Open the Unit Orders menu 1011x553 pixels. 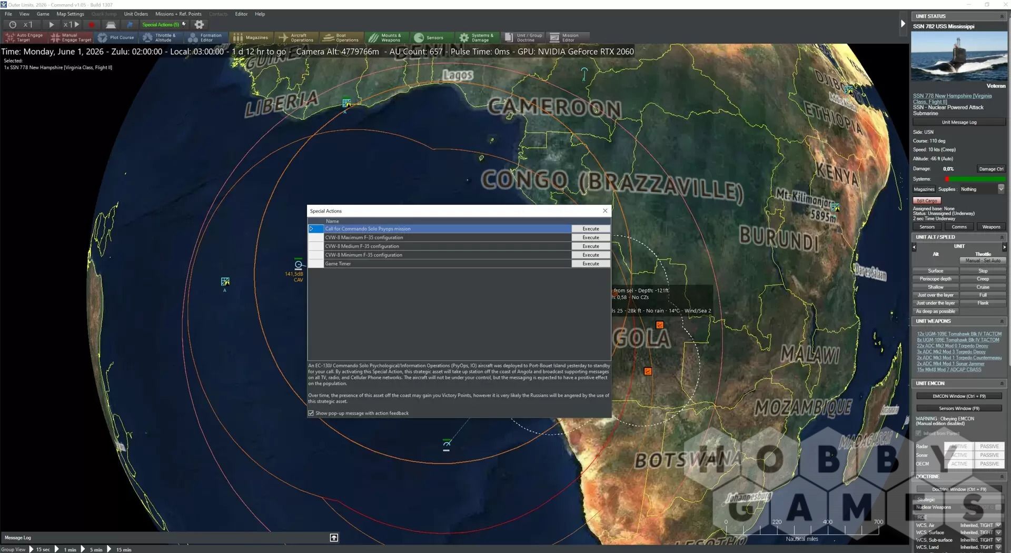(x=136, y=14)
